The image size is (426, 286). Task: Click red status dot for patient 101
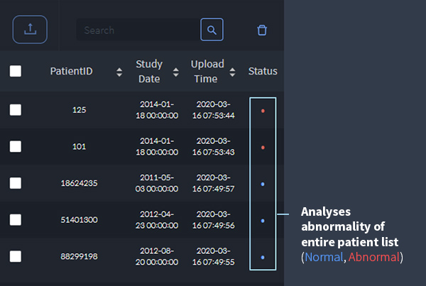(x=263, y=148)
